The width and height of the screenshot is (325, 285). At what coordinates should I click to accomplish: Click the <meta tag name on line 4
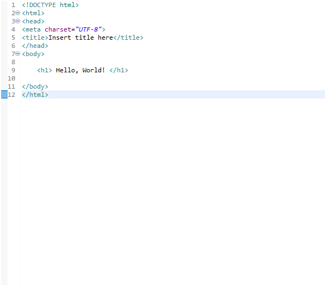click(x=32, y=29)
